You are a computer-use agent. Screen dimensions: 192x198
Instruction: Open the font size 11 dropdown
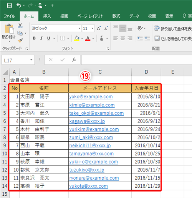point(93,28)
